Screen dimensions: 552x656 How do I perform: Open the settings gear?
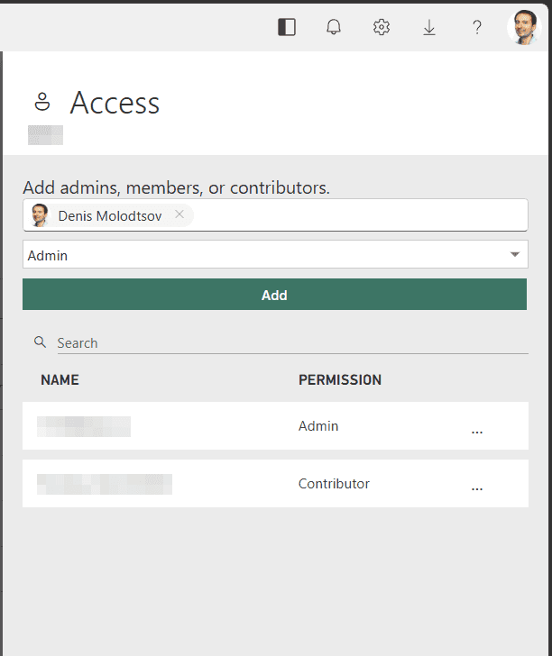pos(382,27)
